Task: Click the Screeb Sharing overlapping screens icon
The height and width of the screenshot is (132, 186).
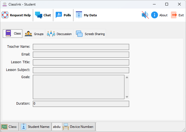Action: click(79, 34)
